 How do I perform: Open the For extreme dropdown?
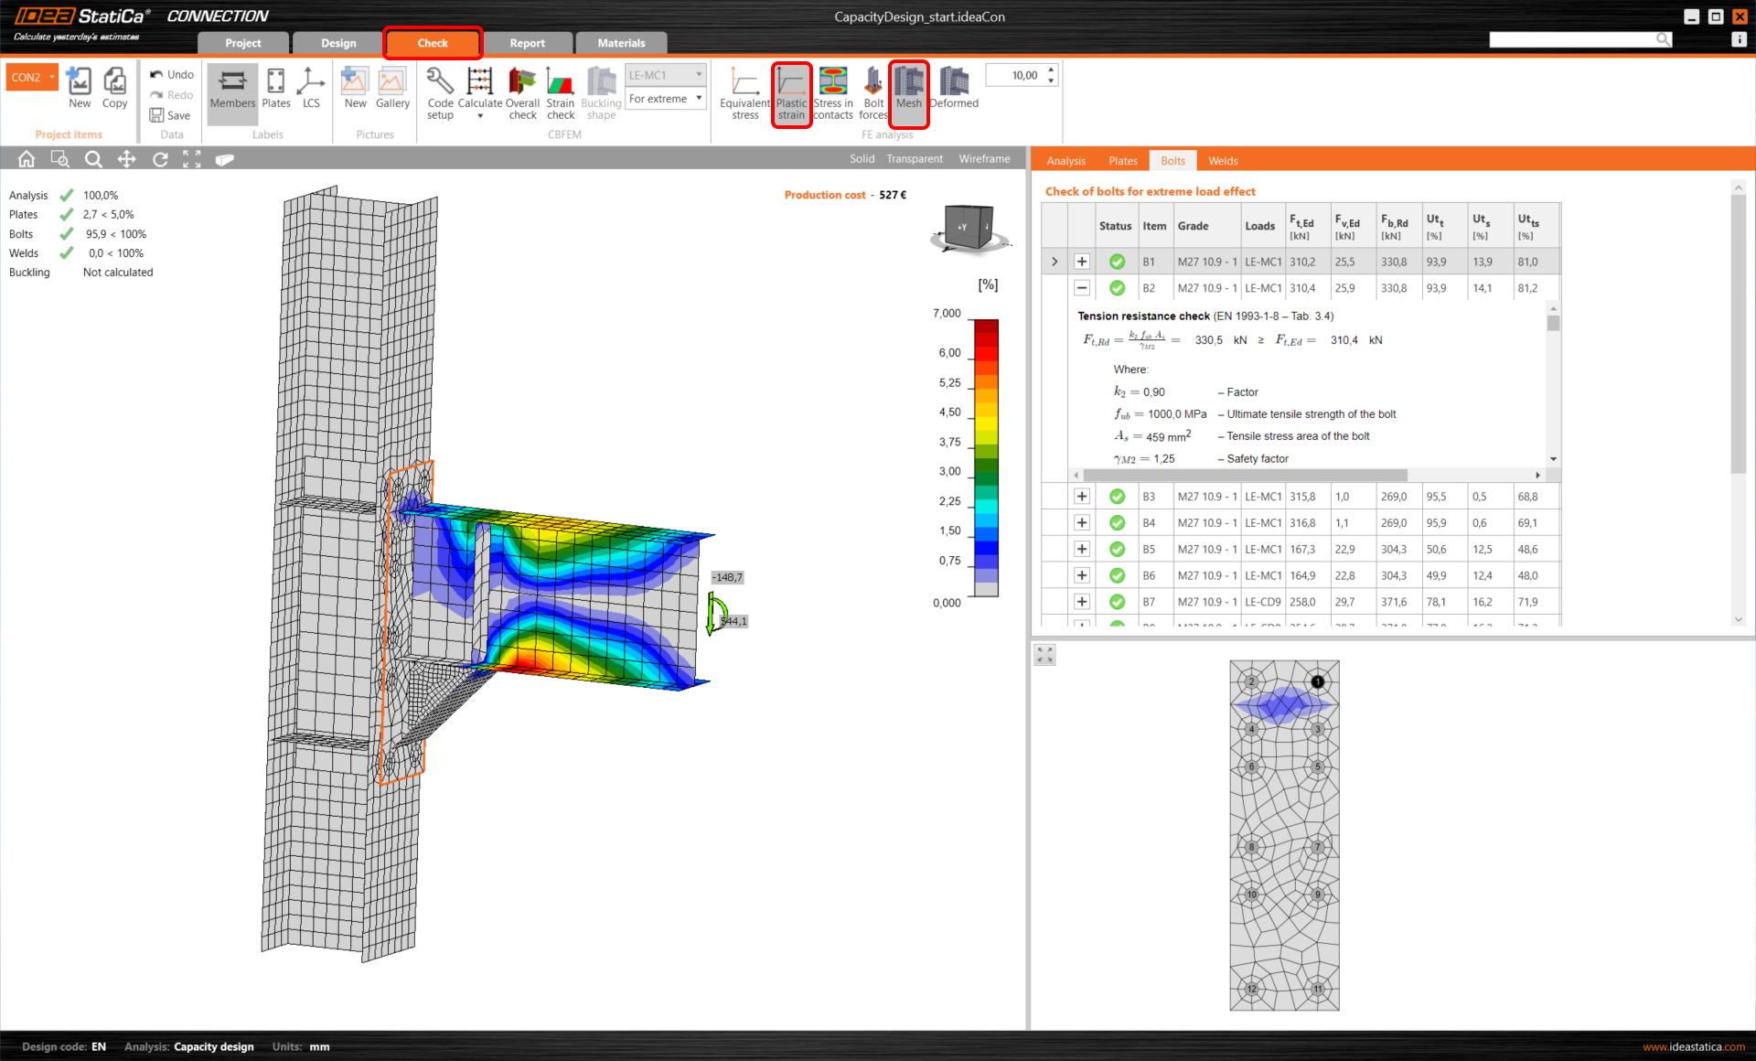[x=666, y=99]
